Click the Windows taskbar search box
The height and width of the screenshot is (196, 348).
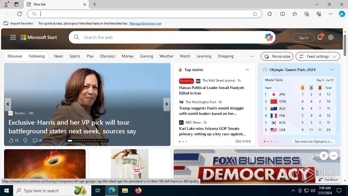tap(52, 191)
